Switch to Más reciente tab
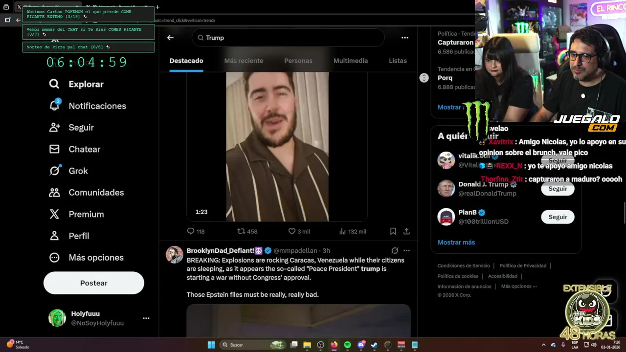The image size is (626, 352). tap(244, 61)
